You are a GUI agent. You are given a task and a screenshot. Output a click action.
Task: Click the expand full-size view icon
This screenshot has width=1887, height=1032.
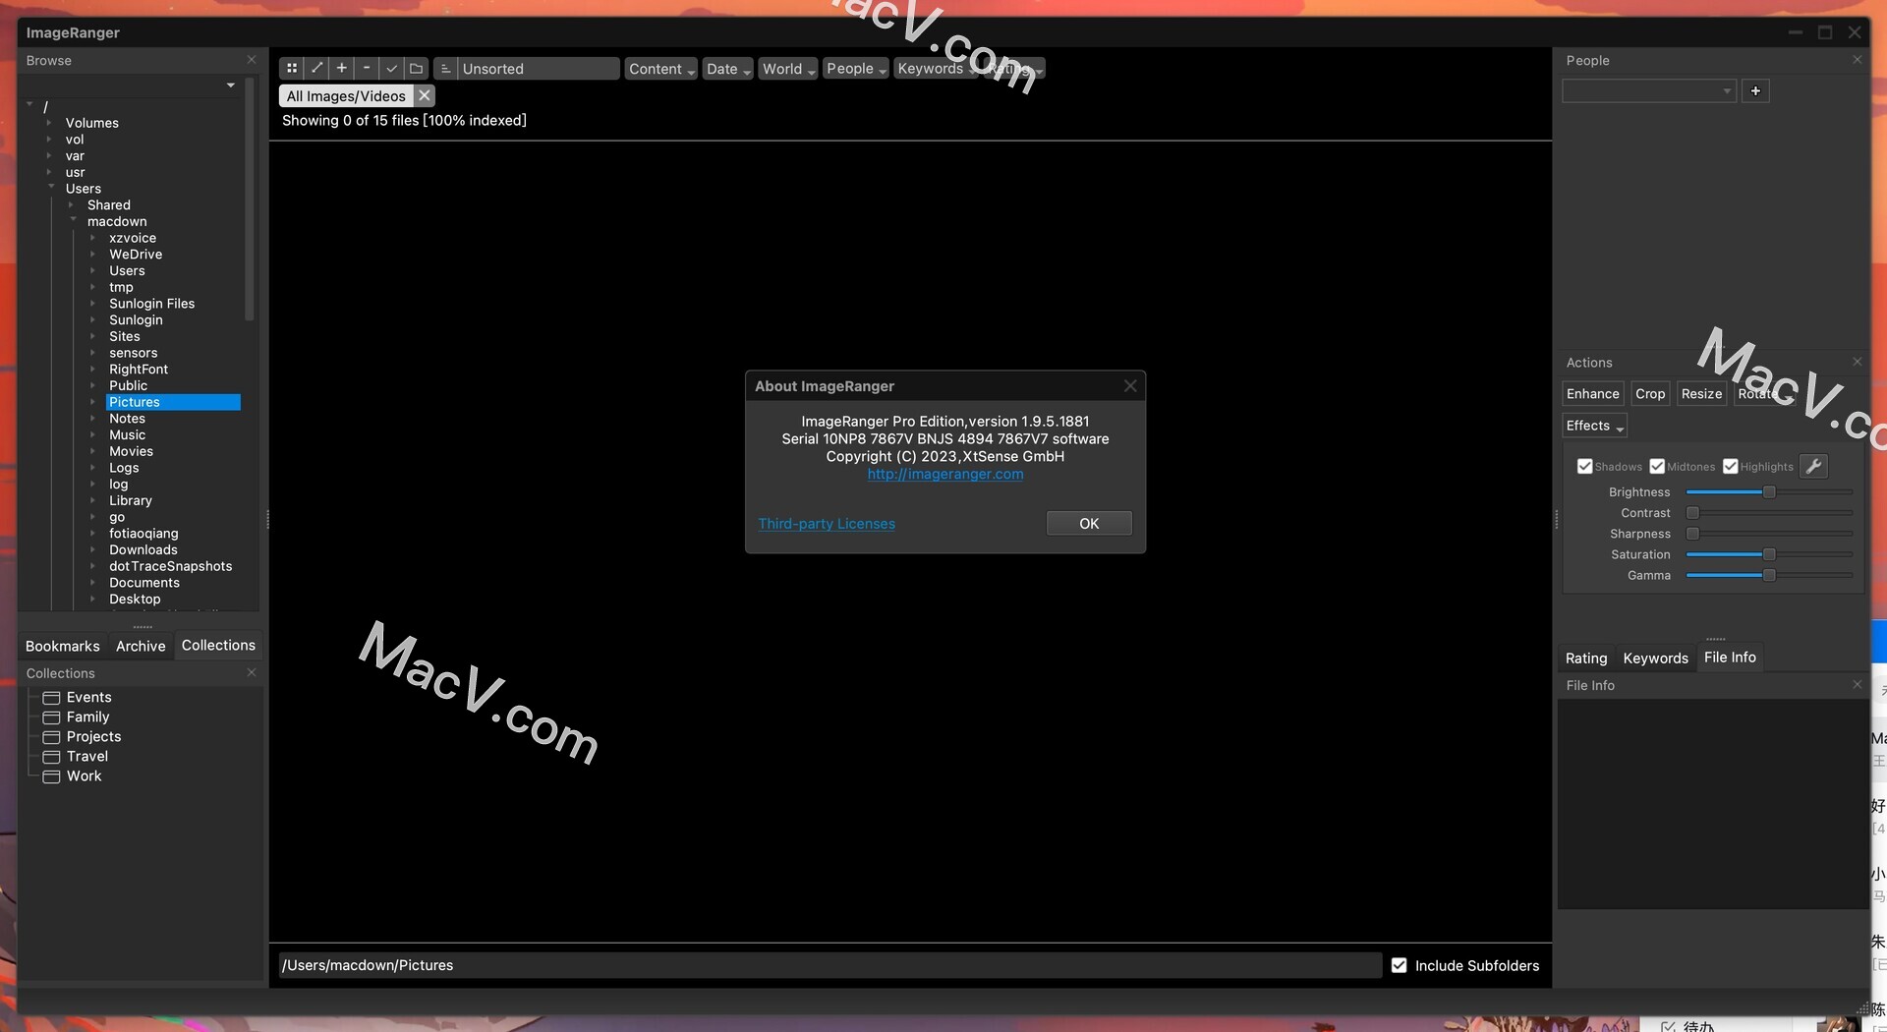tap(316, 69)
